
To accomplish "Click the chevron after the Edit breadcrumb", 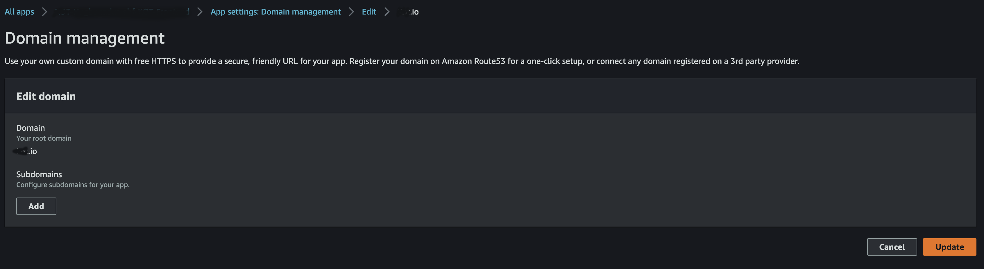I will pos(387,11).
